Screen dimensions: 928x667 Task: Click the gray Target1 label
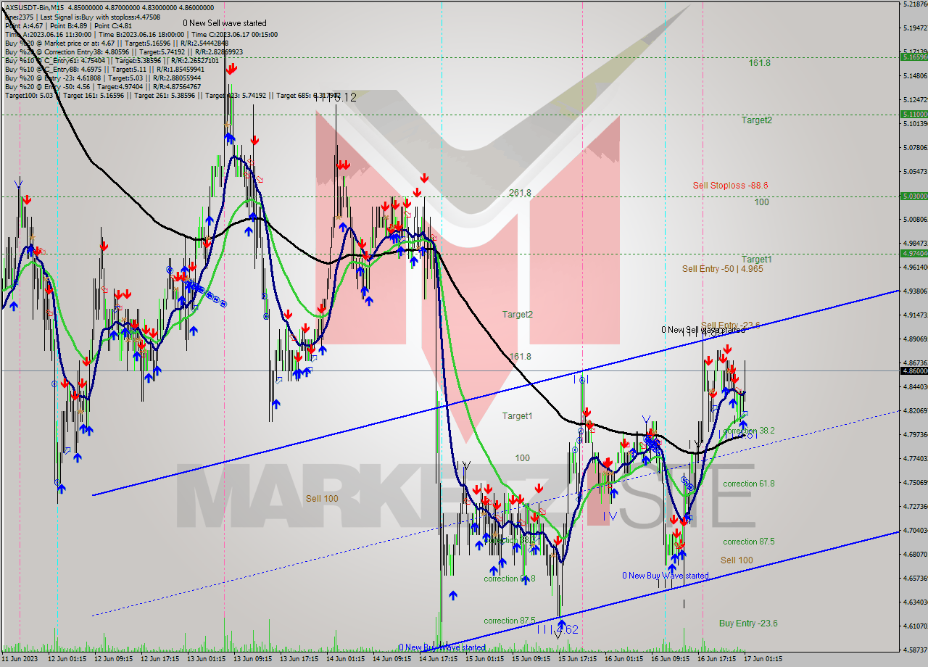coord(518,416)
